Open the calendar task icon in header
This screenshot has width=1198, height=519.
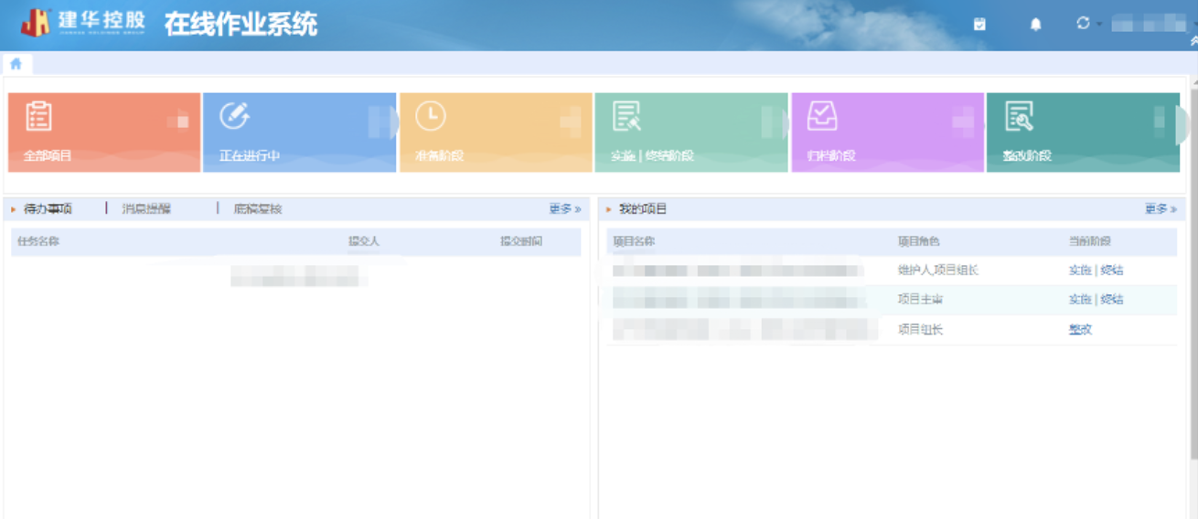(x=979, y=25)
